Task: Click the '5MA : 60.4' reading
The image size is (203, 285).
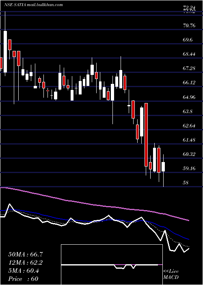Action: click(24, 271)
